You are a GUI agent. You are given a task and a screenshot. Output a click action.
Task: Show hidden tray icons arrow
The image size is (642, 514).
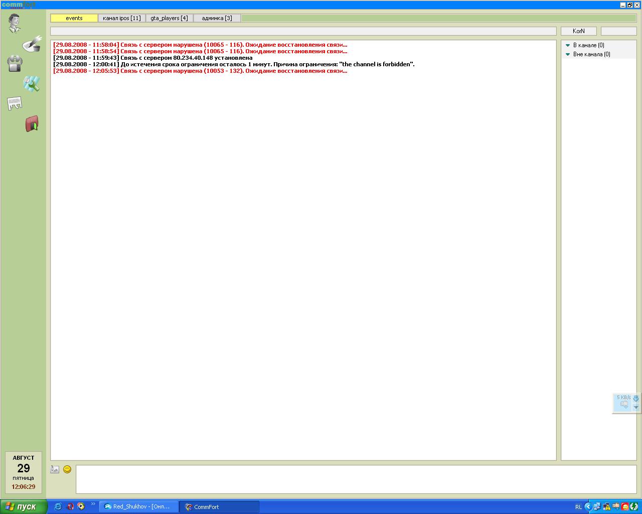click(x=588, y=506)
